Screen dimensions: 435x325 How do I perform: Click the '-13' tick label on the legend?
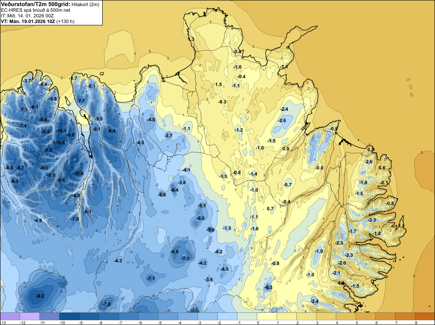pyautogui.click(x=2, y=322)
